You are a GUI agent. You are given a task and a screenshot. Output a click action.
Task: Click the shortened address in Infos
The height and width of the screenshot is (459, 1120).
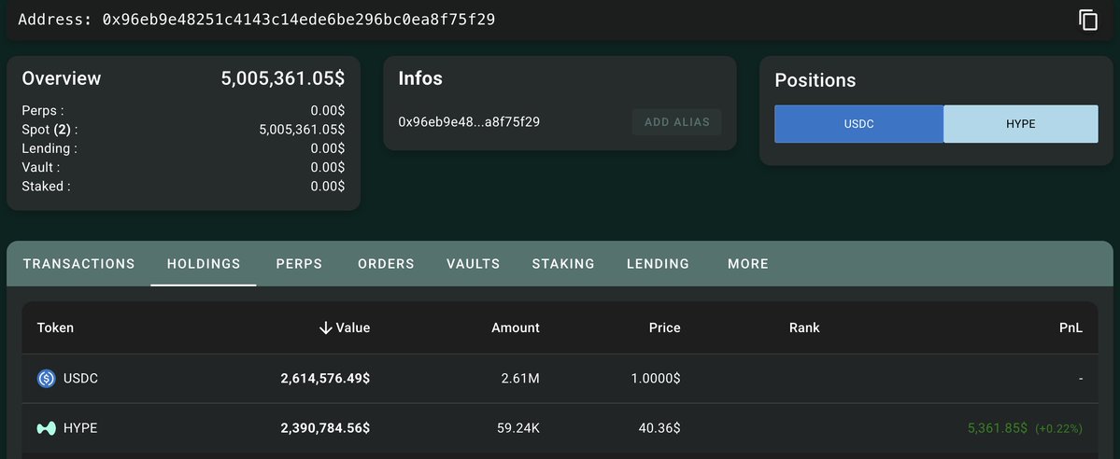click(469, 121)
